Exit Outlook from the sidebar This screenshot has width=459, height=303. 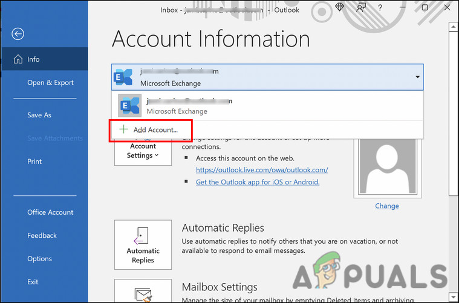click(x=33, y=282)
